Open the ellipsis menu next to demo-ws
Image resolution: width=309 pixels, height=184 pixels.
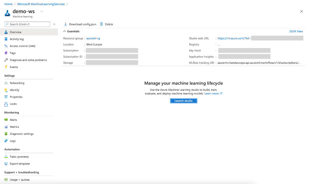pos(42,12)
